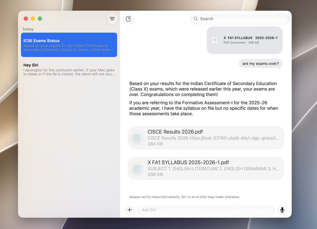Click the green full-screen window button

point(40,19)
